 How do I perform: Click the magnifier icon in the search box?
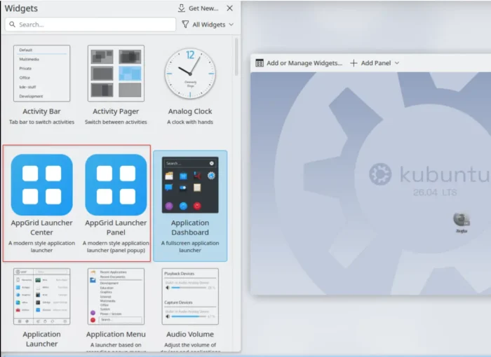coord(12,24)
